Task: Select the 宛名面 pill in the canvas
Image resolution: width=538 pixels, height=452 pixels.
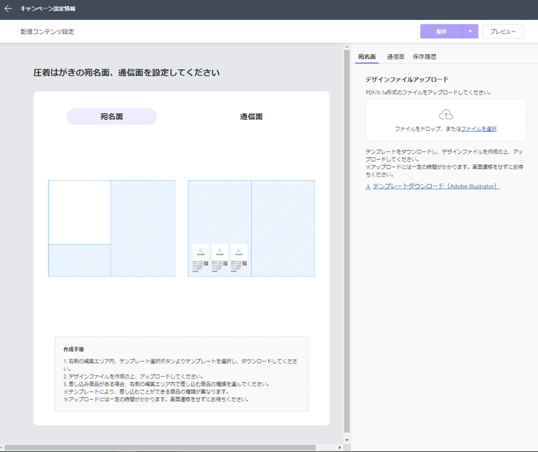Action: 112,116
